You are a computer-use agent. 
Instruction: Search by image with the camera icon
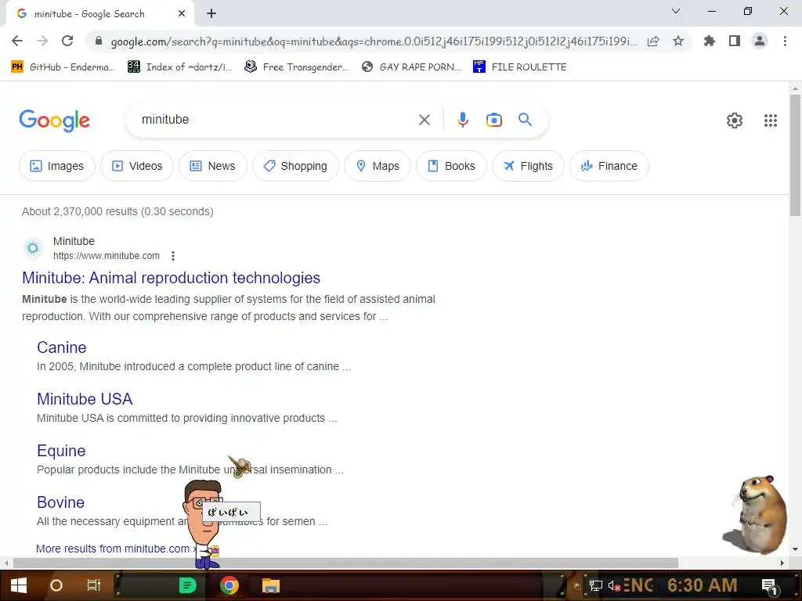click(x=494, y=120)
